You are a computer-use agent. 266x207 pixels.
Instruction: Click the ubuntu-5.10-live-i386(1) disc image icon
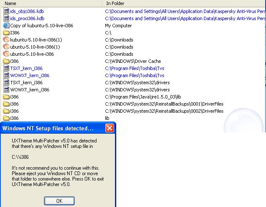coord(6,47)
